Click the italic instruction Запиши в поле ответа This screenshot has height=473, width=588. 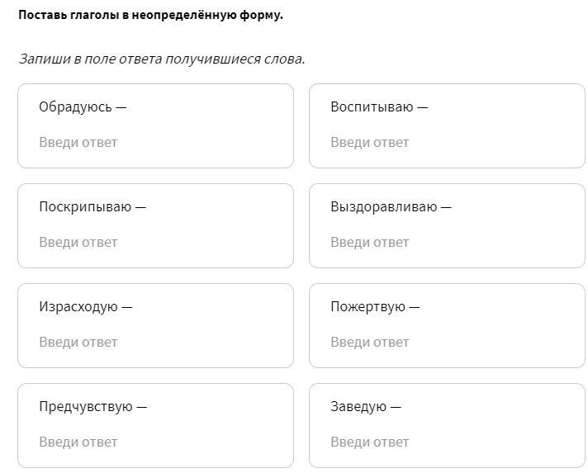[x=162, y=59]
